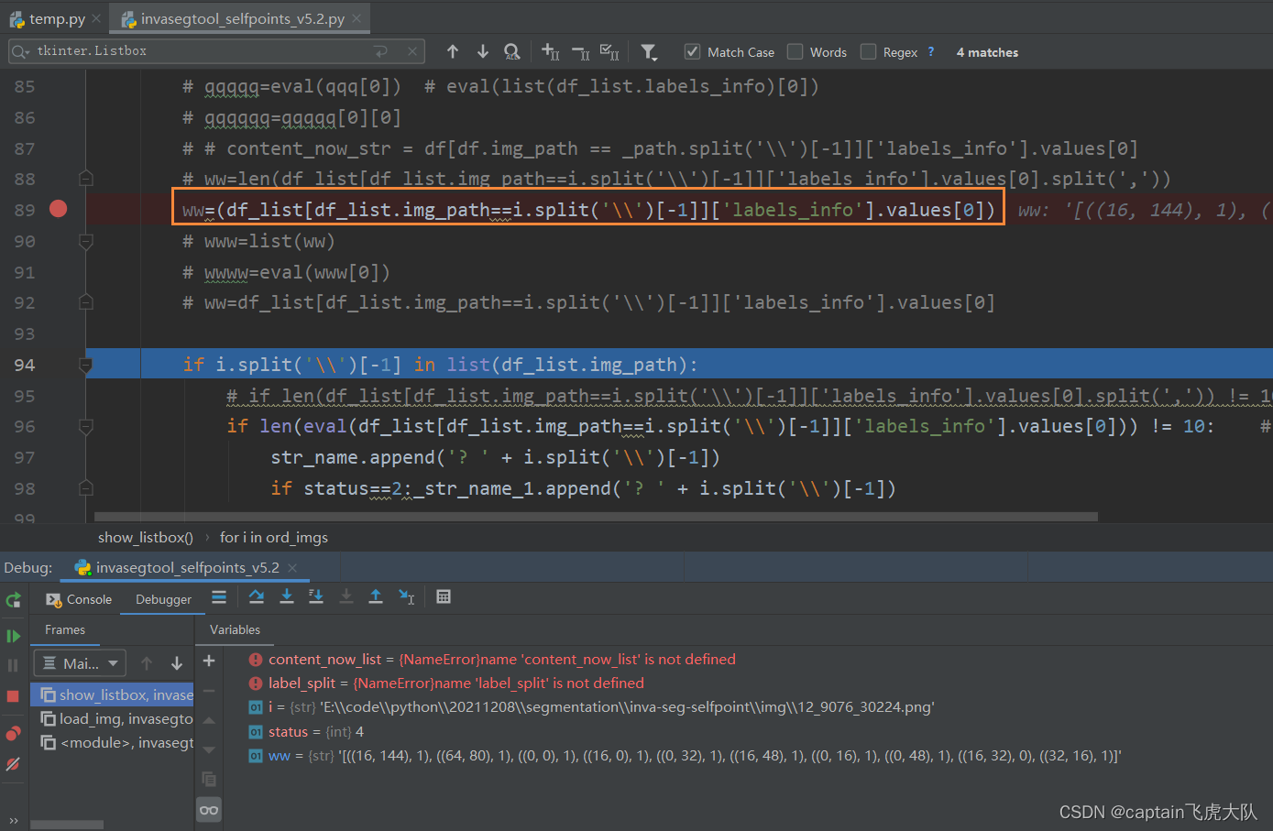Select the <module> stack frame
1273x831 pixels.
[x=113, y=742]
